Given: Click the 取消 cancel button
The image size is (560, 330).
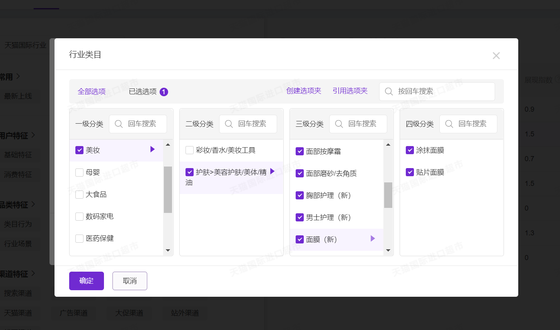Looking at the screenshot, I should [130, 281].
